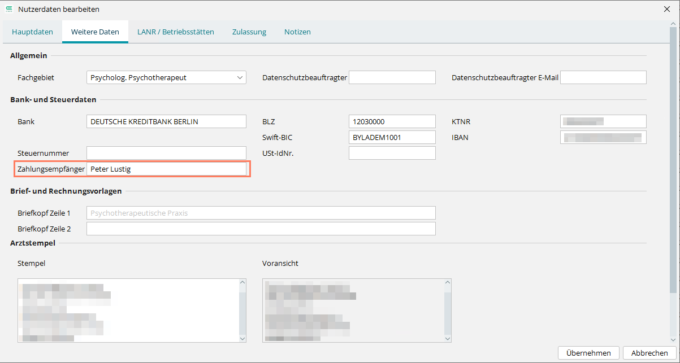Image resolution: width=680 pixels, height=363 pixels.
Task: Click the Allgemein section heading
Action: [x=29, y=55]
